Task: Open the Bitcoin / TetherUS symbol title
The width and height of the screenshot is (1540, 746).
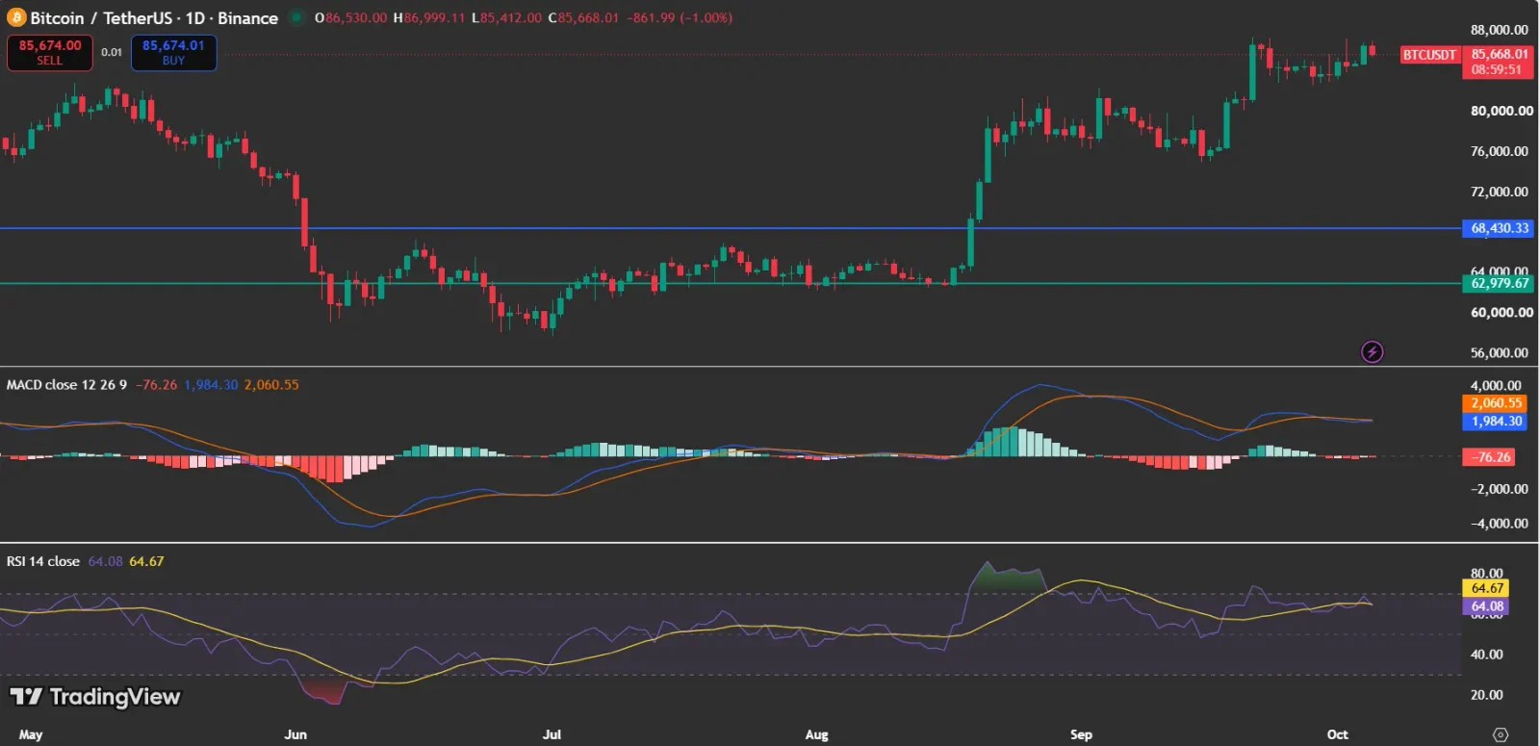Action: (x=154, y=17)
